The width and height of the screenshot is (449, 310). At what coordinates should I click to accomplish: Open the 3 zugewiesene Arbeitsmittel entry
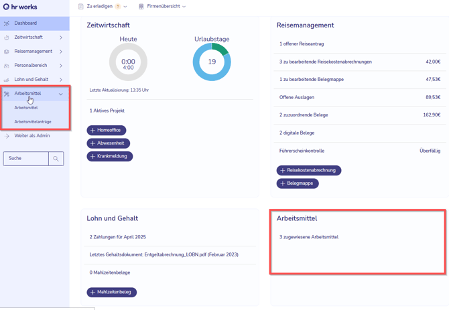pos(309,237)
